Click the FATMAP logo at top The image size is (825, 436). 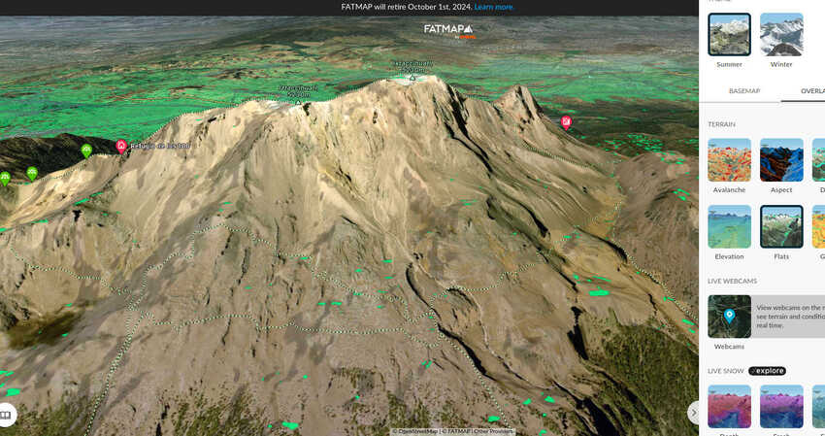447,29
